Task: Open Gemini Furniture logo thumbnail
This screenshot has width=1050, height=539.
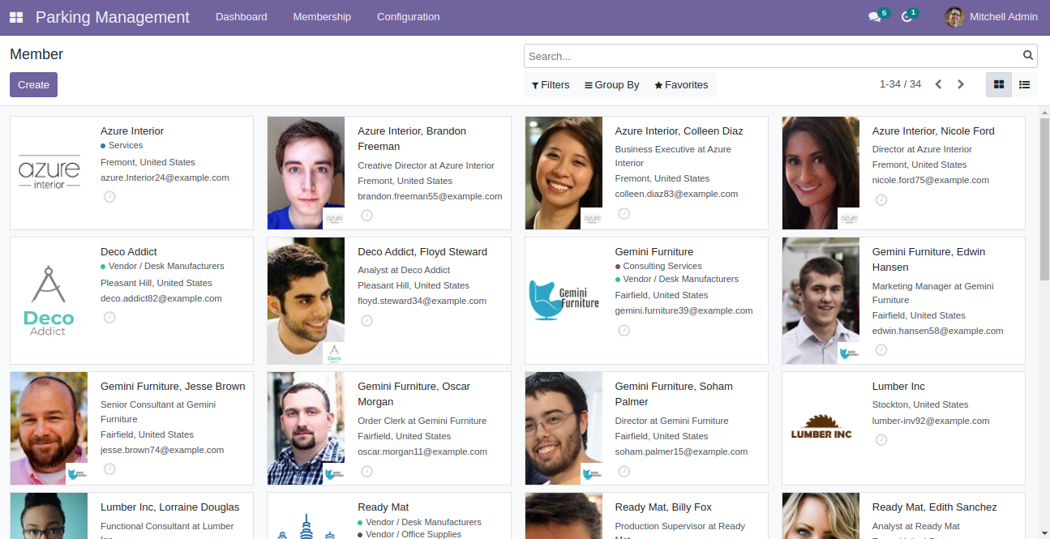Action: coord(564,301)
